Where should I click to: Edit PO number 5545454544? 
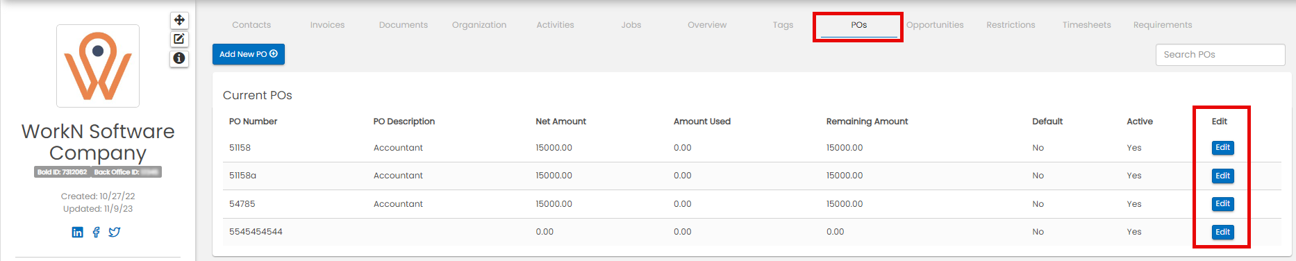pyautogui.click(x=1222, y=232)
